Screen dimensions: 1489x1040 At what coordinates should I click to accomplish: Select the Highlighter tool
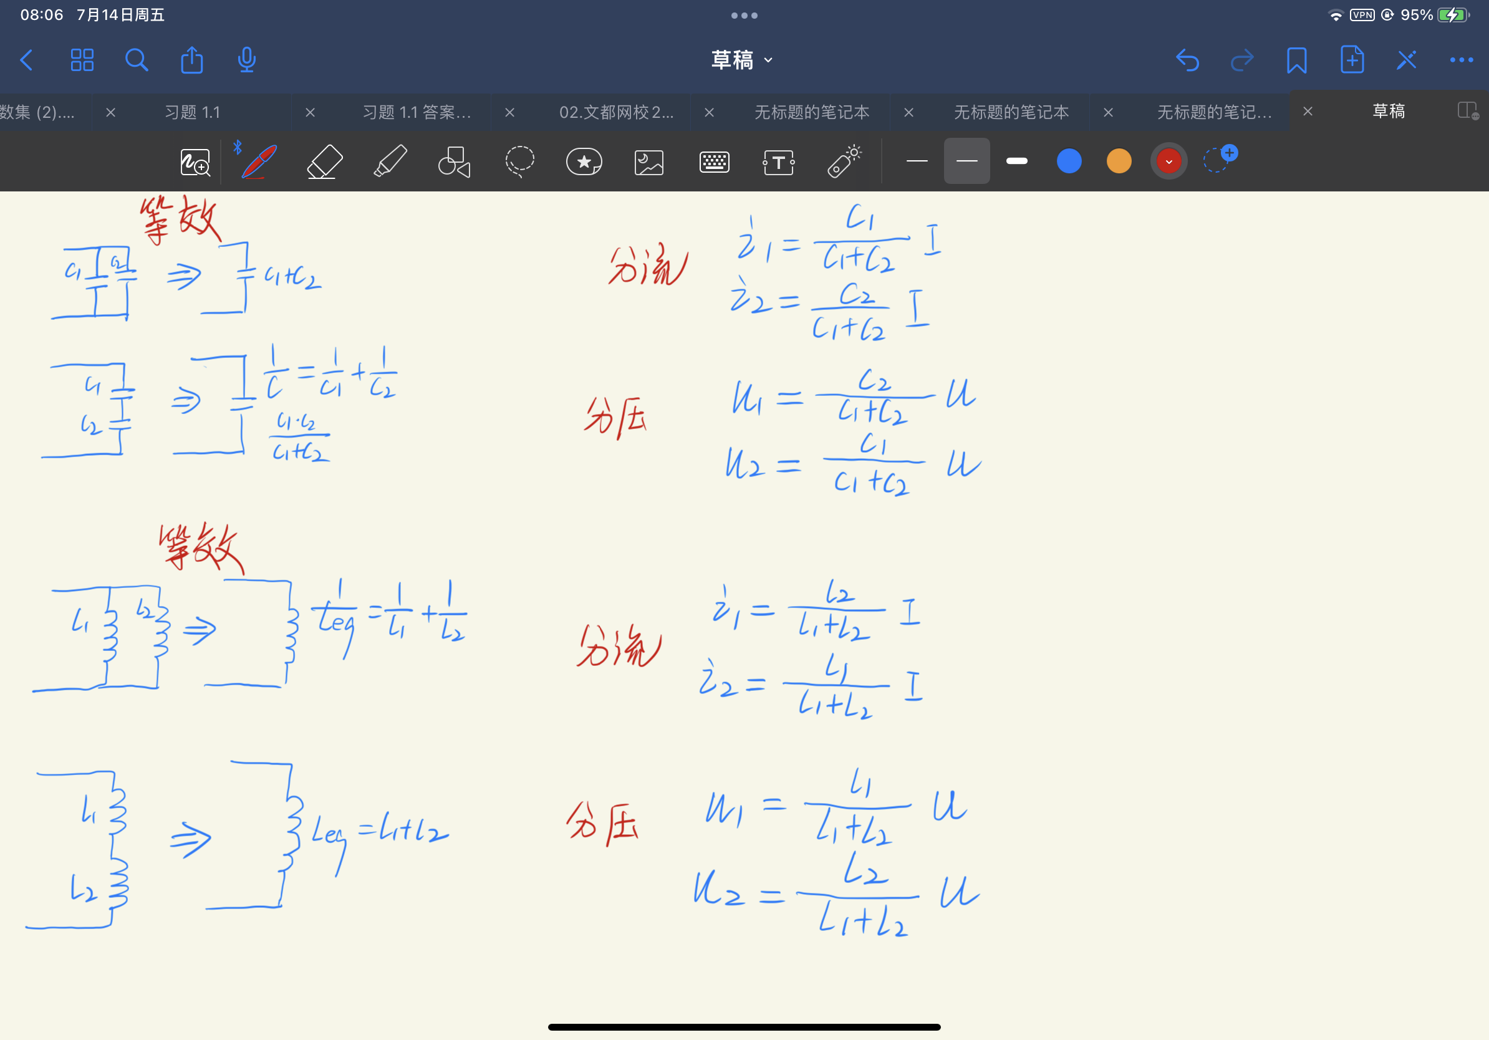click(390, 161)
